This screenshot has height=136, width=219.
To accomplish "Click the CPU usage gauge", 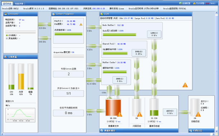I will coord(11,76).
